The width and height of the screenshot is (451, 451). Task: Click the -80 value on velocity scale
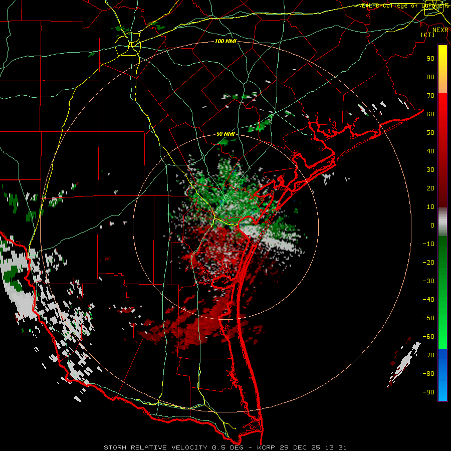(428, 374)
